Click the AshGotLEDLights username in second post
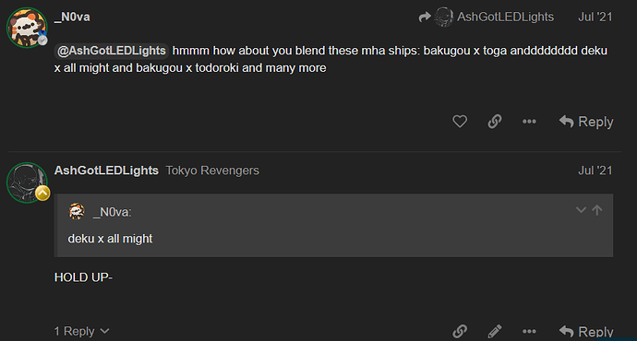 click(106, 170)
